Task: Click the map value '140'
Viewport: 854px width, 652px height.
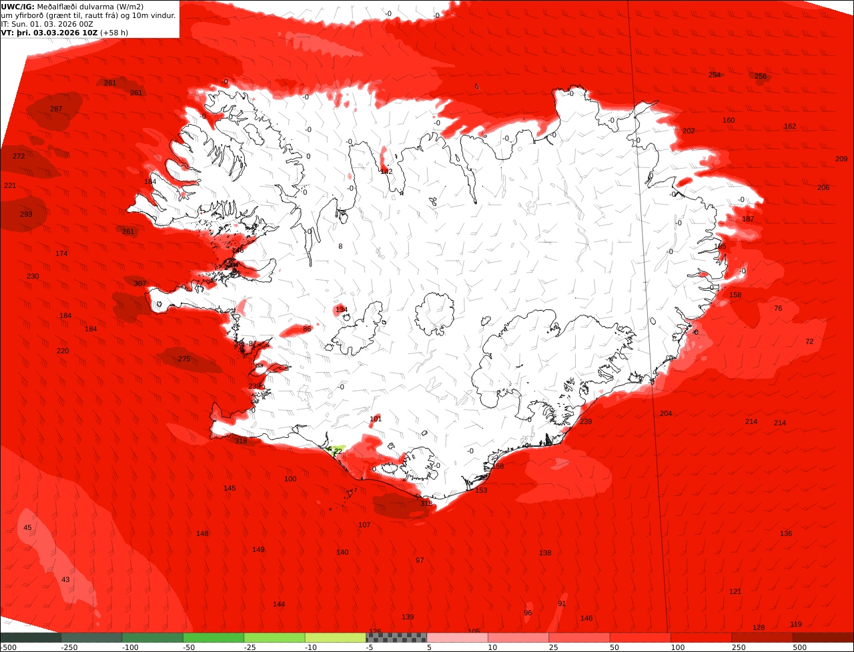Action: [x=342, y=552]
